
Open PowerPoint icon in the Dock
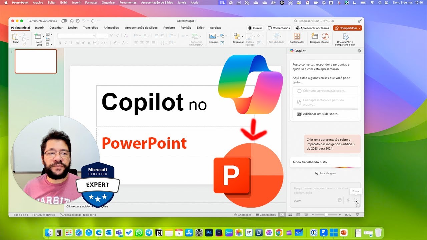click(x=343, y=232)
